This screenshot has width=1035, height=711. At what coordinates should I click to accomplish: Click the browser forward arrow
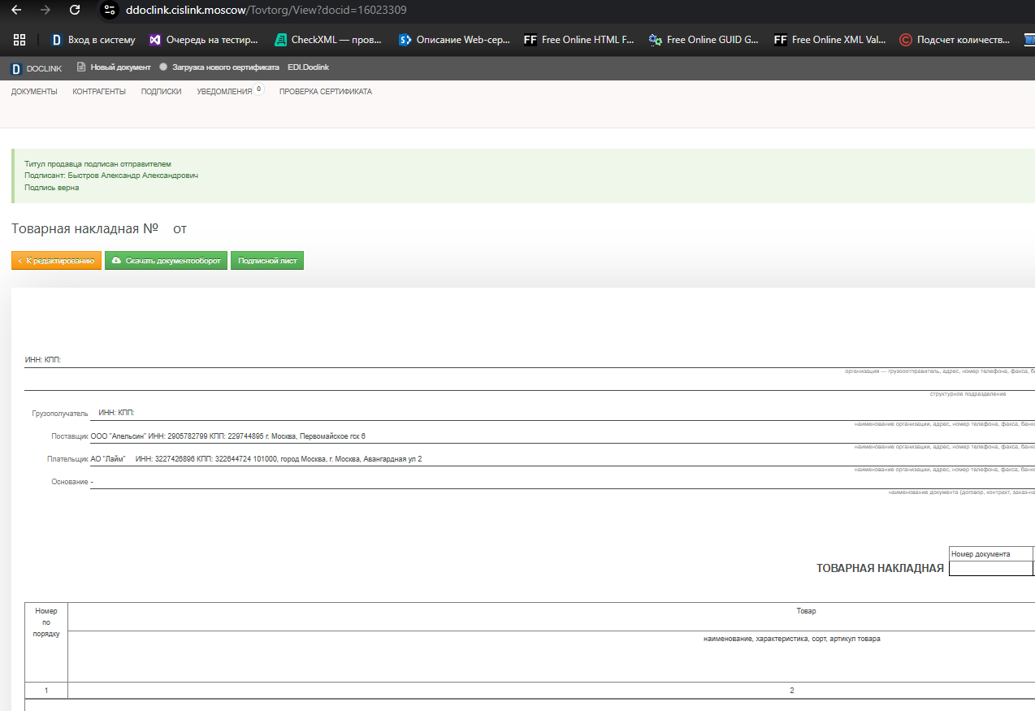point(45,11)
